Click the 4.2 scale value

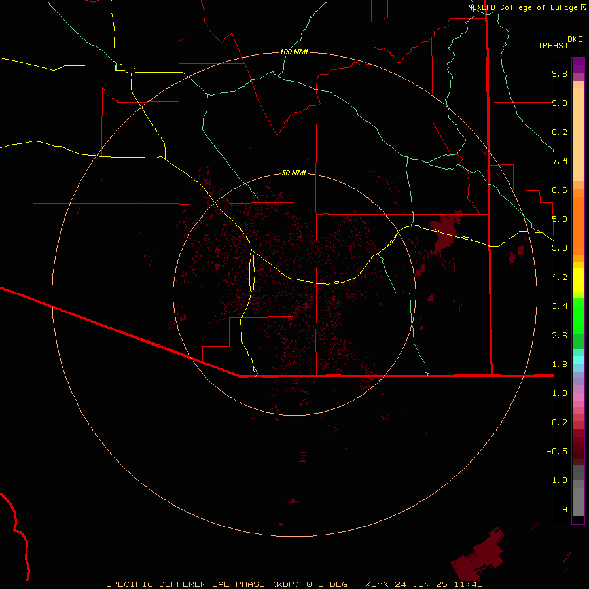[560, 277]
